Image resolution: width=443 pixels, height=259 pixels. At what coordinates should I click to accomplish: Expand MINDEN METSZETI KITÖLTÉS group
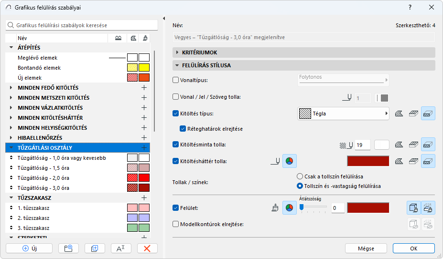pos(11,98)
